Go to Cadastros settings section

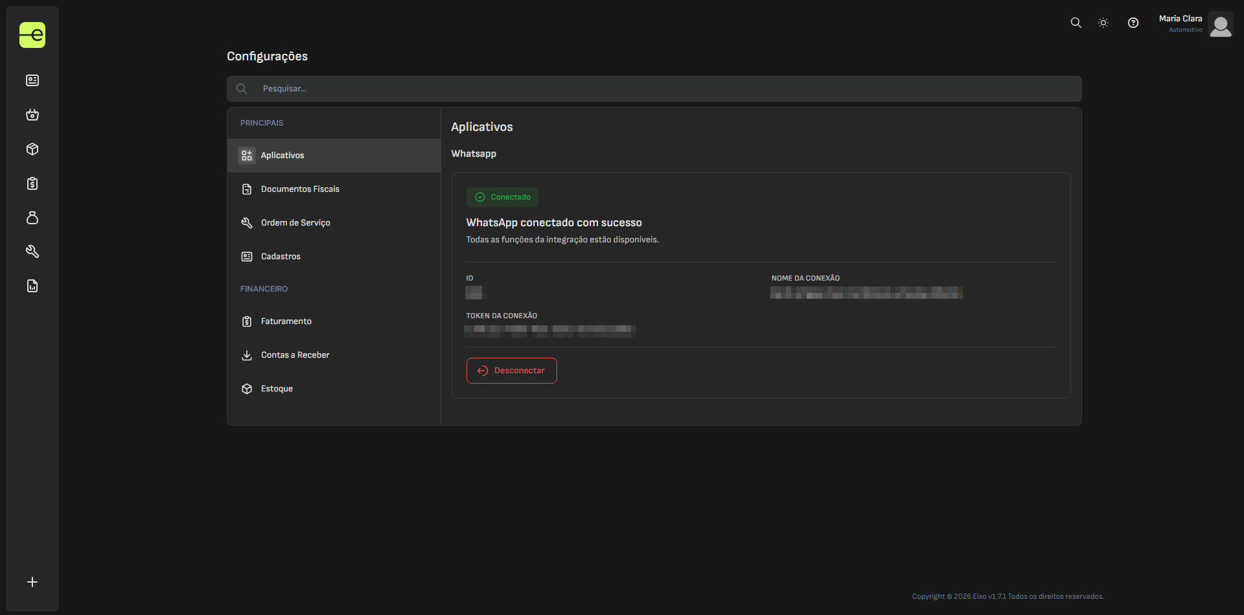point(281,257)
